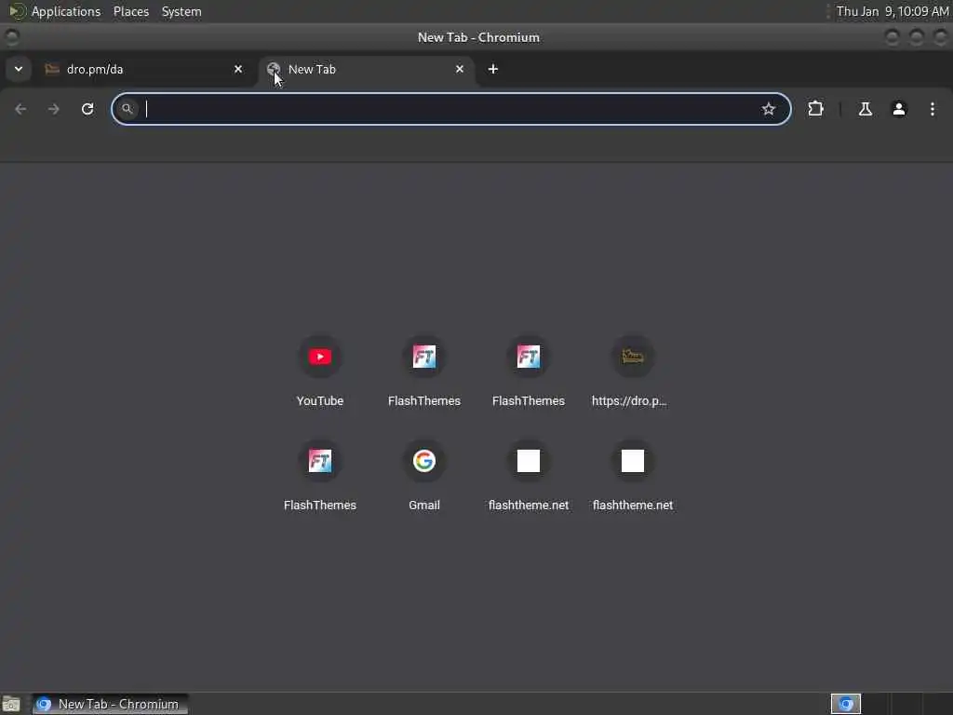Open the Gmail shortcut tile
Image resolution: width=953 pixels, height=715 pixels.
tap(423, 476)
